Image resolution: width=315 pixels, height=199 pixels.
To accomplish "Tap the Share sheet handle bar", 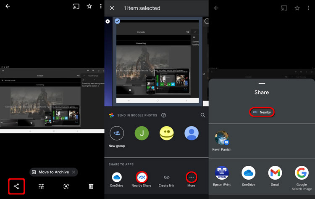I will [262, 83].
